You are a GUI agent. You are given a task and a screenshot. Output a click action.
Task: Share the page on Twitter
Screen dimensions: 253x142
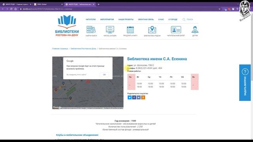[x=130, y=97]
